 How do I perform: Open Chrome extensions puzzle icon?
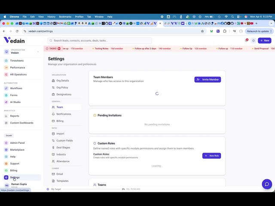225,31
